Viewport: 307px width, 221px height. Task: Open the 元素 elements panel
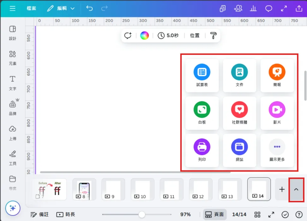tap(13, 58)
